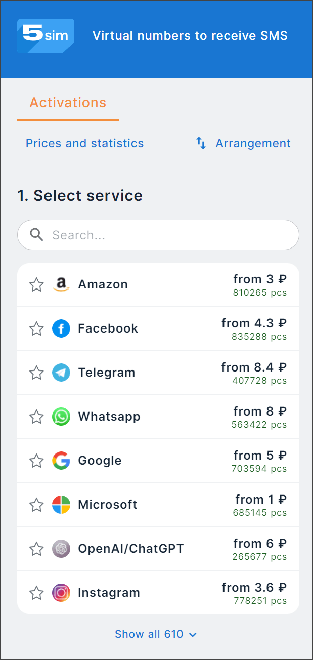Star the Google service
Viewport: 313px width, 660px height.
point(36,461)
